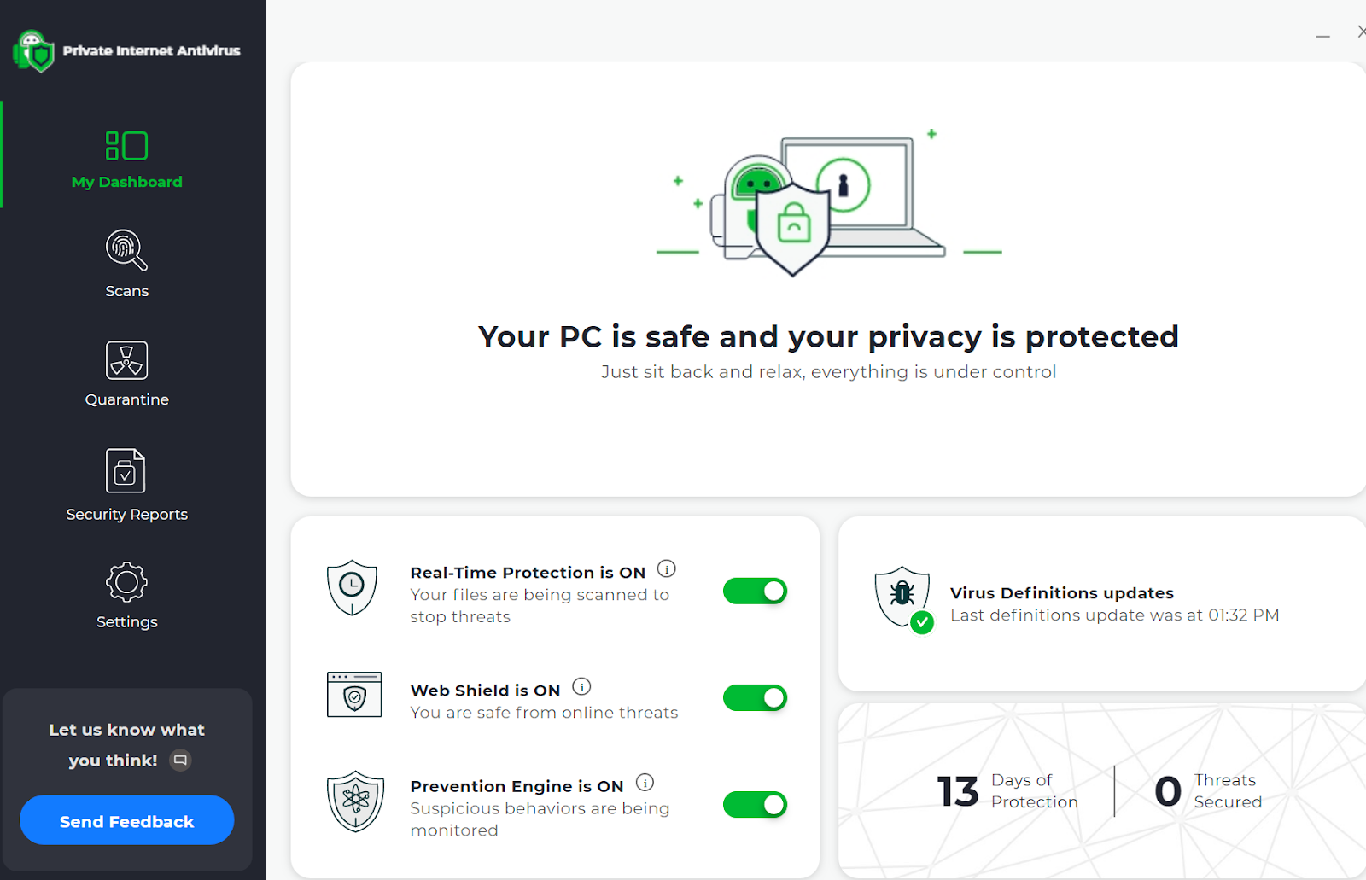The image size is (1366, 880).
Task: Click the Web Shield info icon
Action: tap(581, 687)
